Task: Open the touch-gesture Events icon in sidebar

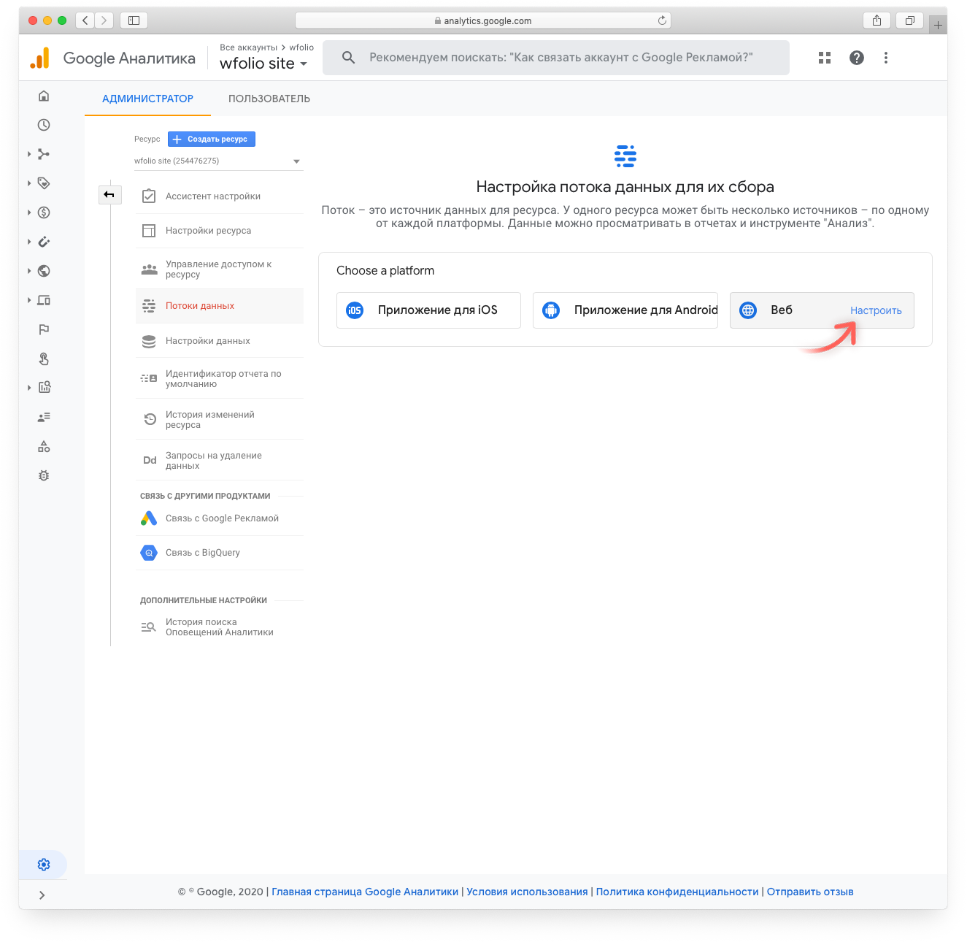Action: (x=44, y=359)
